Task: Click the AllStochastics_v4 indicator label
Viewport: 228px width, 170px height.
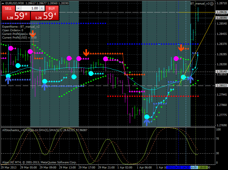Action: pos(45,130)
